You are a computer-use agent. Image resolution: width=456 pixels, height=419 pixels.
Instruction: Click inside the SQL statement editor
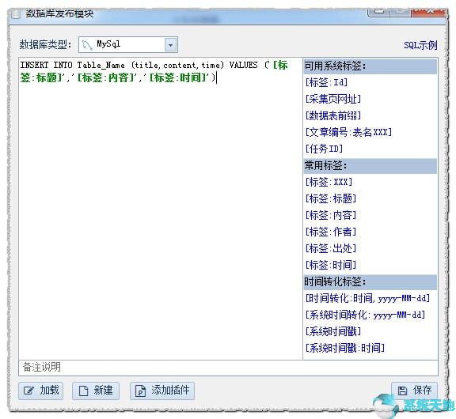(x=161, y=209)
